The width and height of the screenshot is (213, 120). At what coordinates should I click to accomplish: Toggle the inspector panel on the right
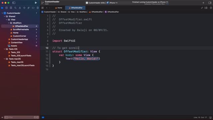pyautogui.click(x=210, y=3)
